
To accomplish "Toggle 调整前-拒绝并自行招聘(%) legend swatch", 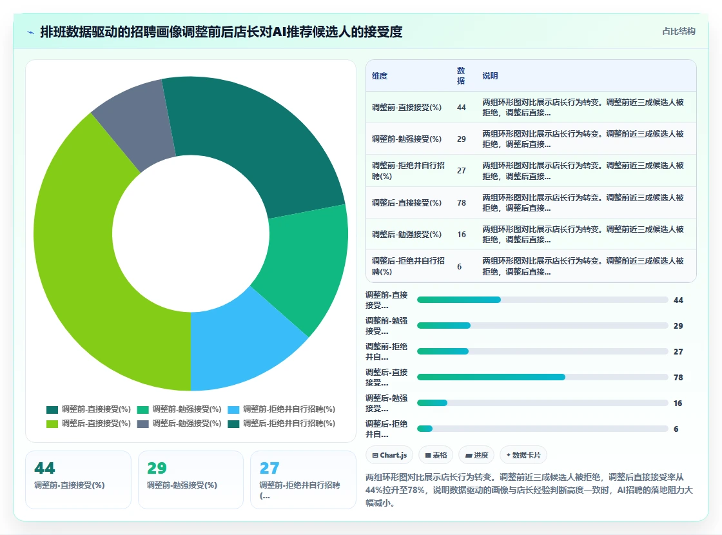I will point(233,409).
